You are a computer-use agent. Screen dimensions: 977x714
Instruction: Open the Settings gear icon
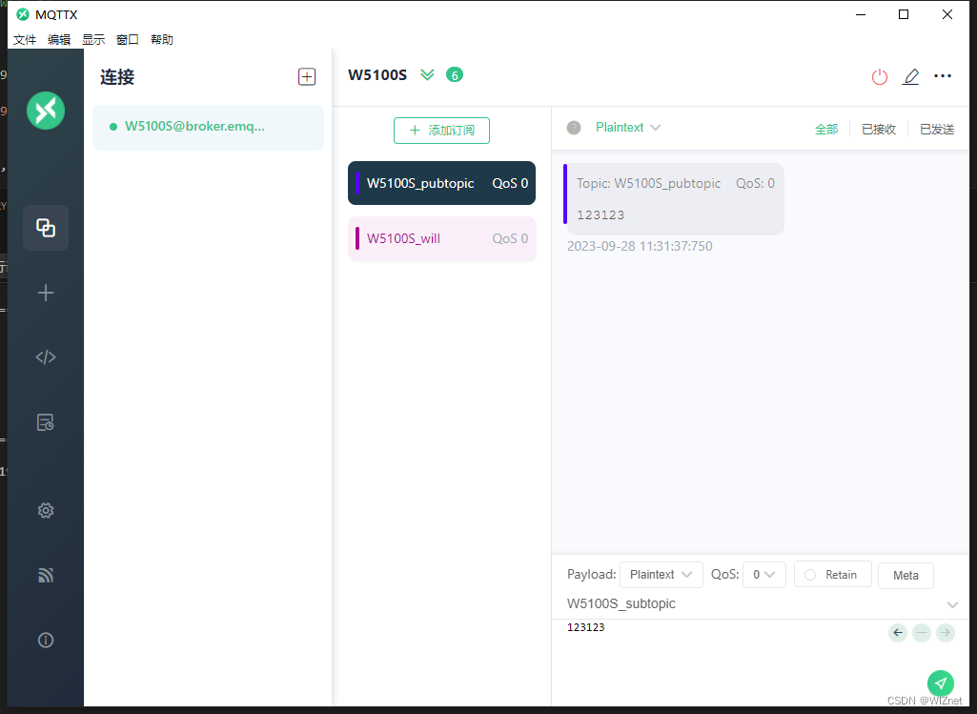coord(46,511)
